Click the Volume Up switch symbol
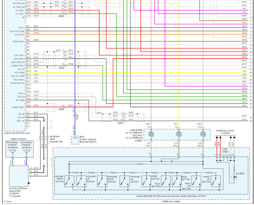 [81, 181]
